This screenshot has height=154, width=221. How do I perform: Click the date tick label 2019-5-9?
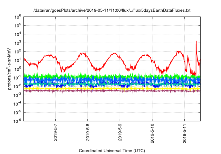(120, 132)
